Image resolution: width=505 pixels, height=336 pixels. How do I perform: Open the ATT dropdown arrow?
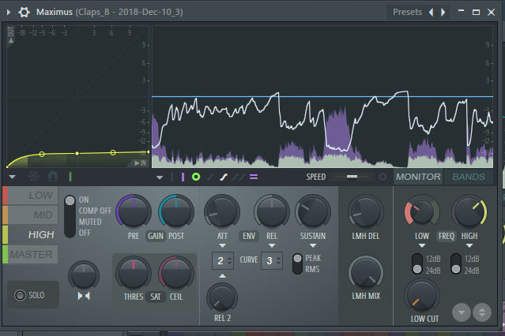[x=222, y=245]
